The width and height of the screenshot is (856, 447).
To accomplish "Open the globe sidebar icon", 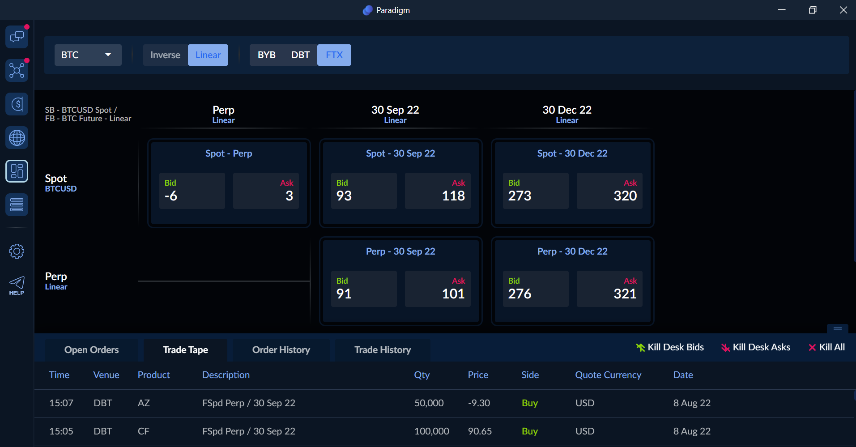I will click(x=17, y=138).
